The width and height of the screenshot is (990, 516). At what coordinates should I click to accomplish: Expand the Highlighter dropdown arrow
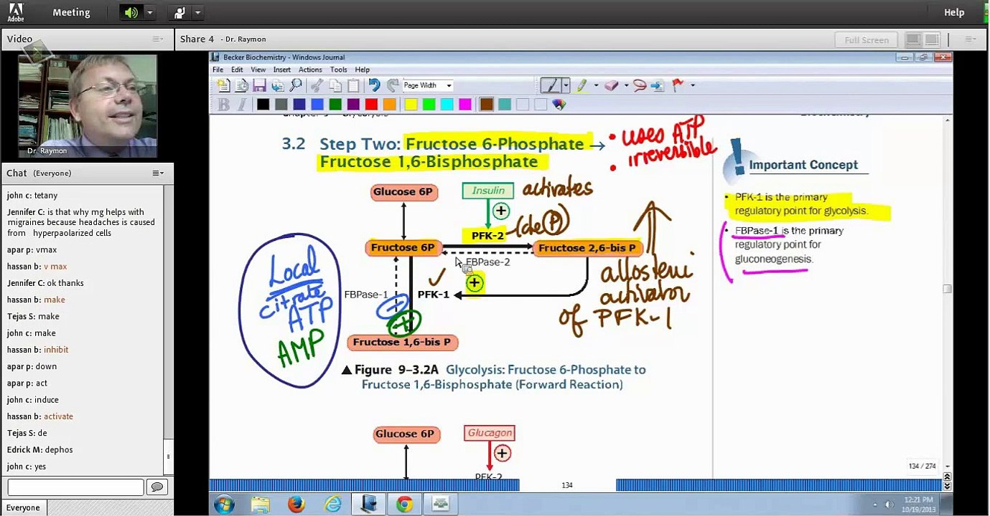[596, 86]
